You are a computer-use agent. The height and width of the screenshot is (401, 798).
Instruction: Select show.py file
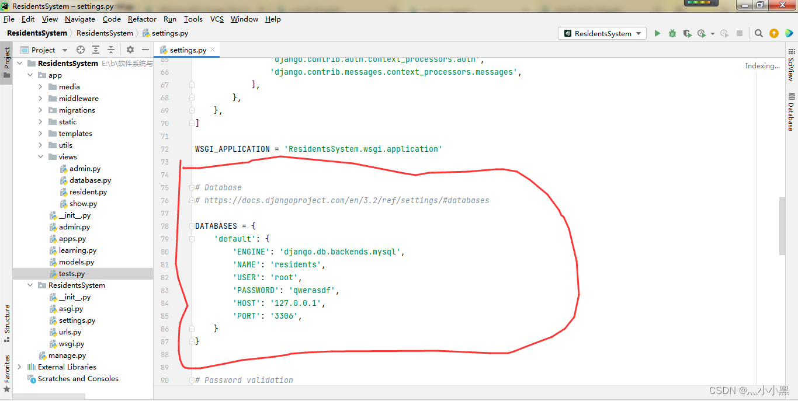(83, 203)
